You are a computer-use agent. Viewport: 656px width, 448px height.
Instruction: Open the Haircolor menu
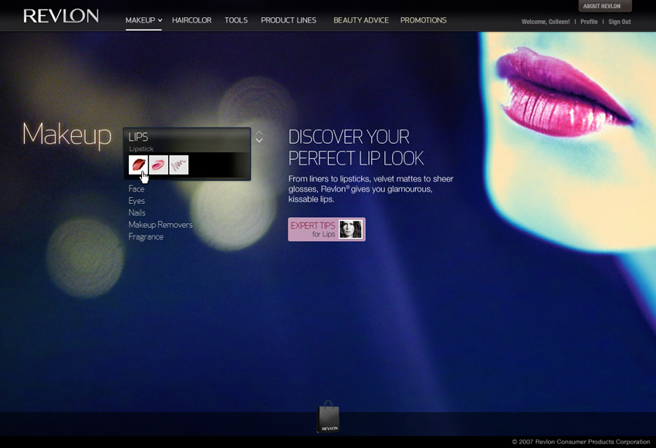pyautogui.click(x=191, y=20)
